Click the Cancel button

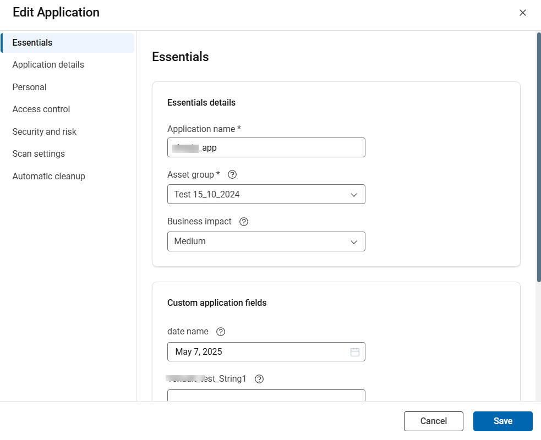(x=433, y=421)
